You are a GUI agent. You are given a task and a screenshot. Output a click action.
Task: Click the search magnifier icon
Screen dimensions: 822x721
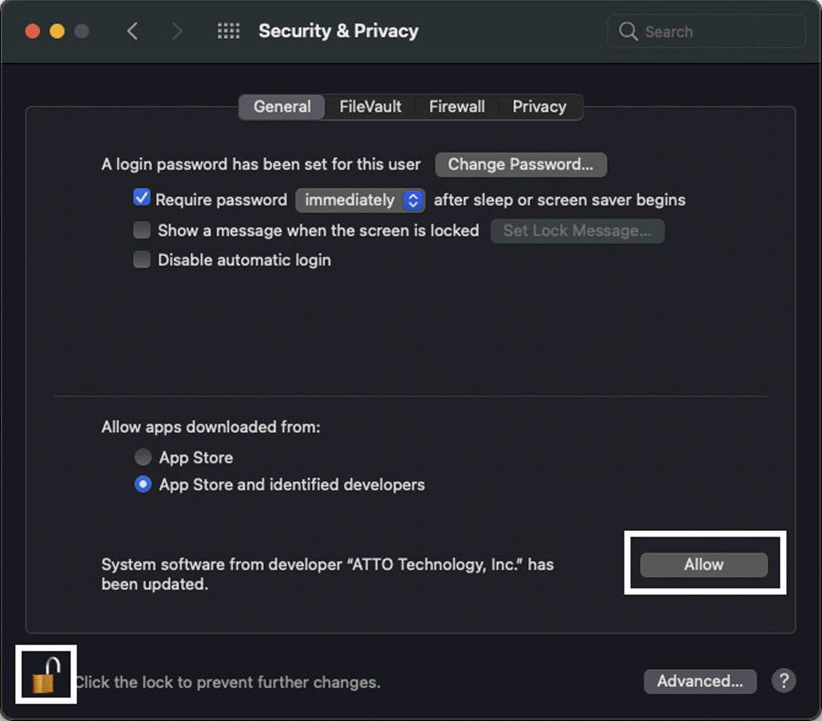[x=628, y=31]
